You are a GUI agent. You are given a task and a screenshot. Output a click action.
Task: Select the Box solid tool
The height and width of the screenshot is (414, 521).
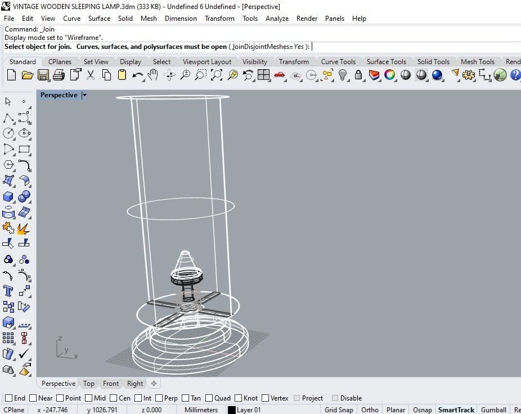(x=8, y=197)
